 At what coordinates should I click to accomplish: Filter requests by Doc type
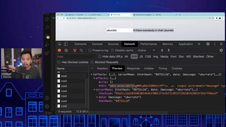tap(181, 56)
